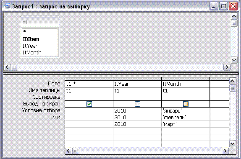The image size is (241, 159).
Task: Click the 2010 criteria next to 'январь'
Action: (137, 111)
